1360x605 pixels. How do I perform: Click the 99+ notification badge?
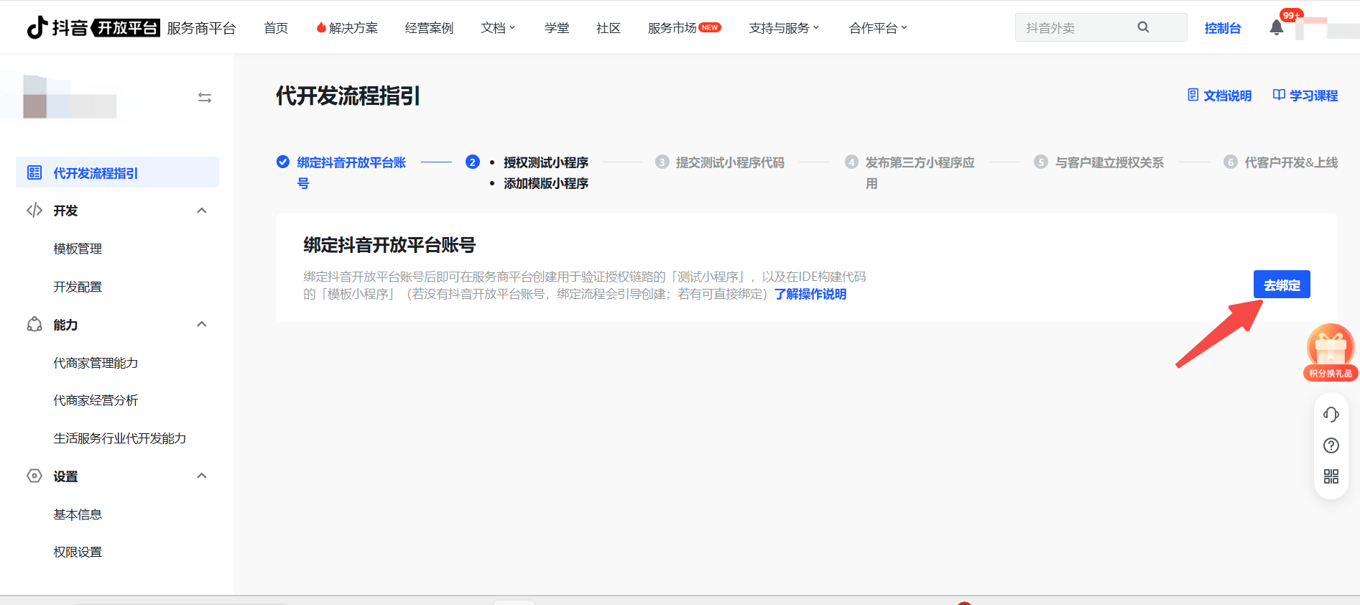tap(1291, 15)
